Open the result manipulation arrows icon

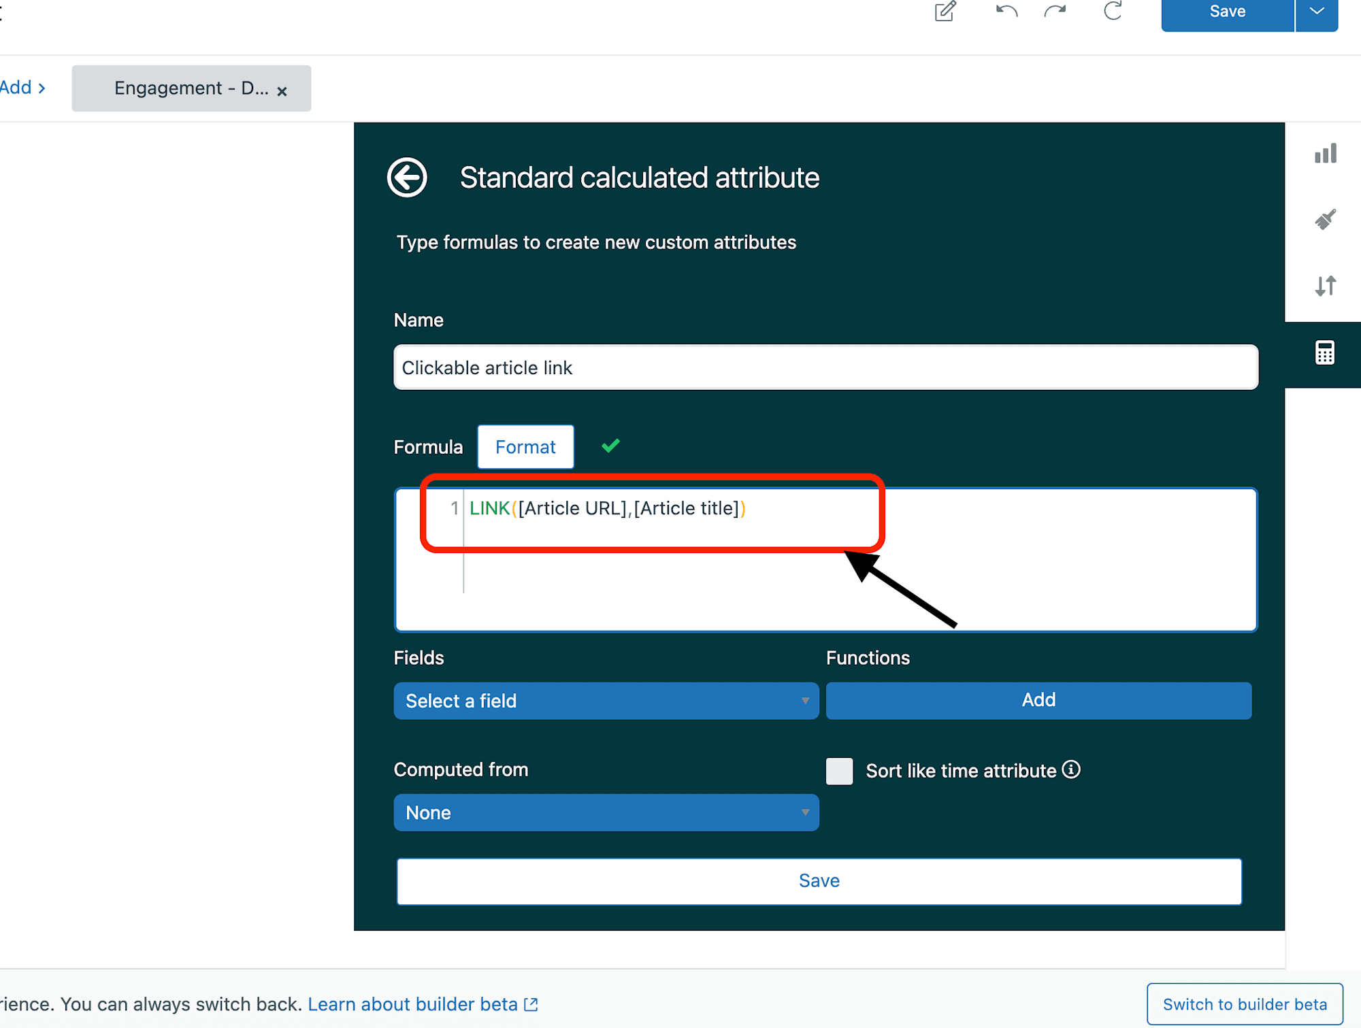1326,286
